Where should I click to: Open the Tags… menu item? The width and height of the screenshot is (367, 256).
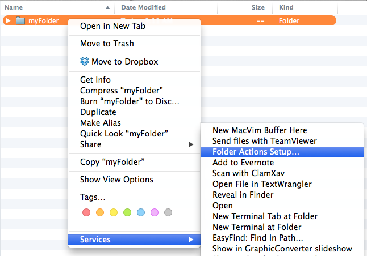pyautogui.click(x=134, y=197)
